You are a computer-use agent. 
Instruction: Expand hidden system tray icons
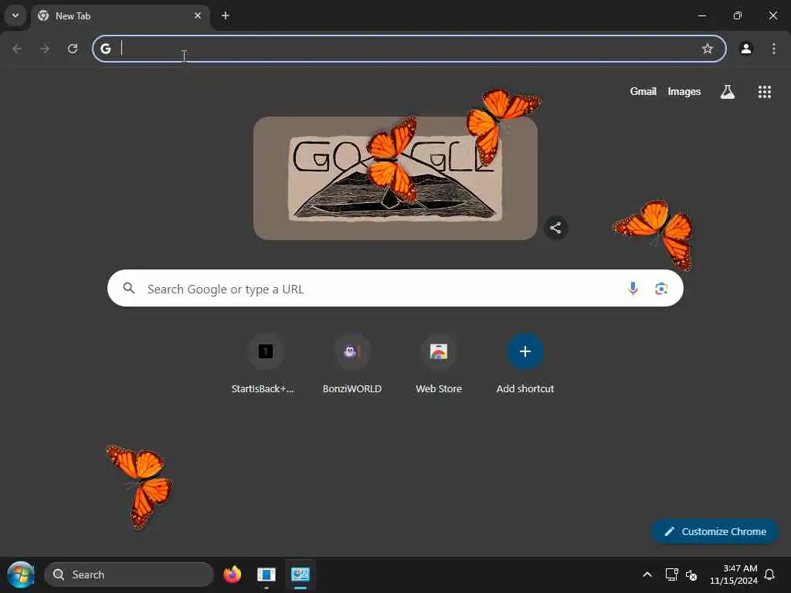647,574
